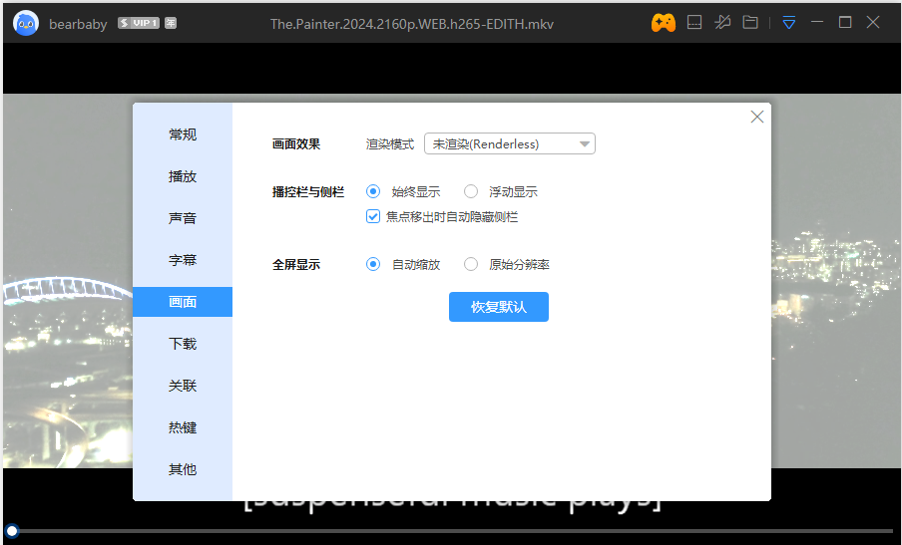Click the mini-window mode icon in title bar
Screen dimensions: 902x545
(x=694, y=22)
